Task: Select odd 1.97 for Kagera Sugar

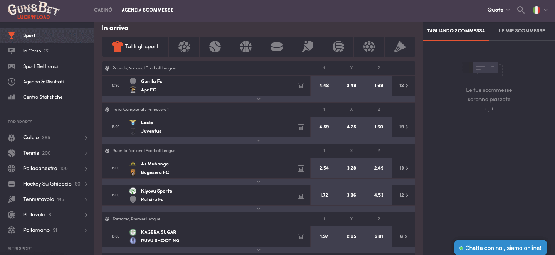Action: pyautogui.click(x=324, y=236)
